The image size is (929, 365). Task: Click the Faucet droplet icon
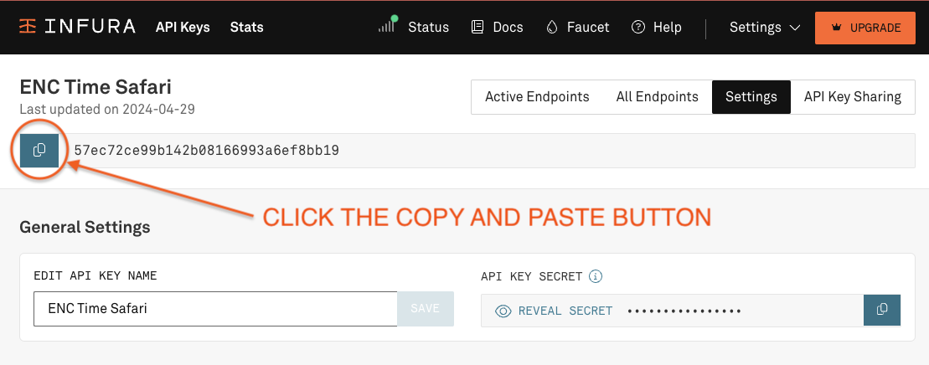551,28
